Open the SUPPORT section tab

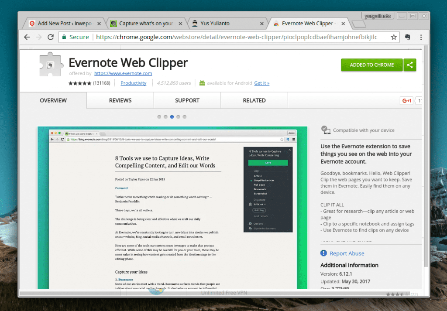point(187,100)
